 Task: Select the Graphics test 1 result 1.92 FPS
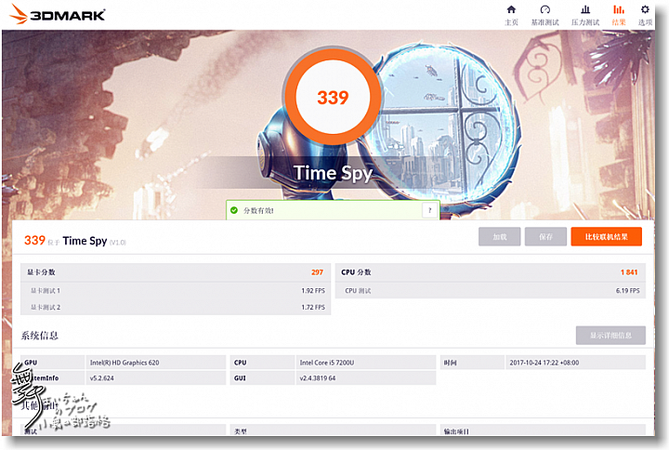[x=313, y=291]
